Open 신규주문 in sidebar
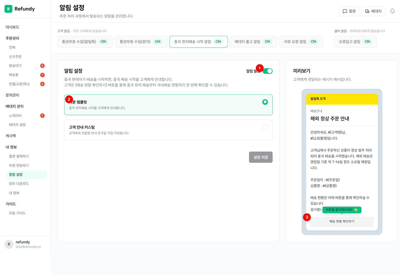 [x=15, y=57]
